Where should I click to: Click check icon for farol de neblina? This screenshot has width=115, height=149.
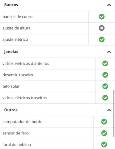(104, 145)
